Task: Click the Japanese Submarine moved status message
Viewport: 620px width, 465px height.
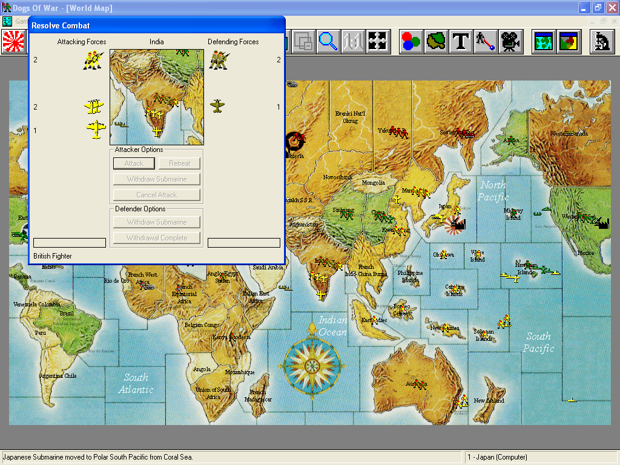Action: coord(98,457)
